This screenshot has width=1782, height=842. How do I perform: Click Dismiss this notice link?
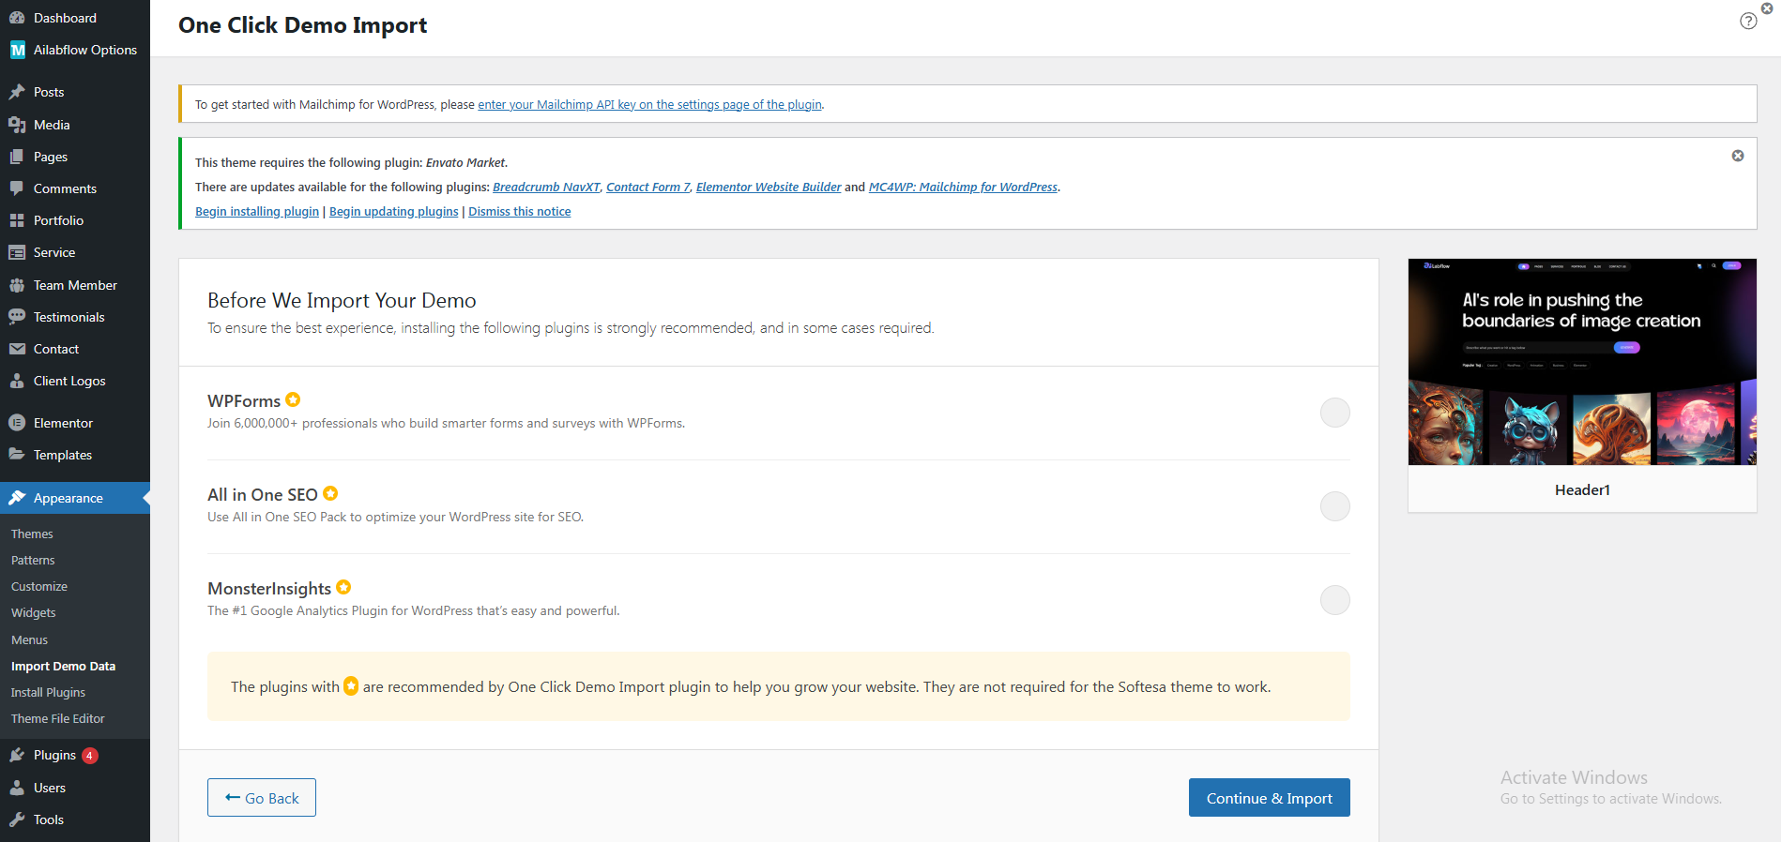coord(520,211)
